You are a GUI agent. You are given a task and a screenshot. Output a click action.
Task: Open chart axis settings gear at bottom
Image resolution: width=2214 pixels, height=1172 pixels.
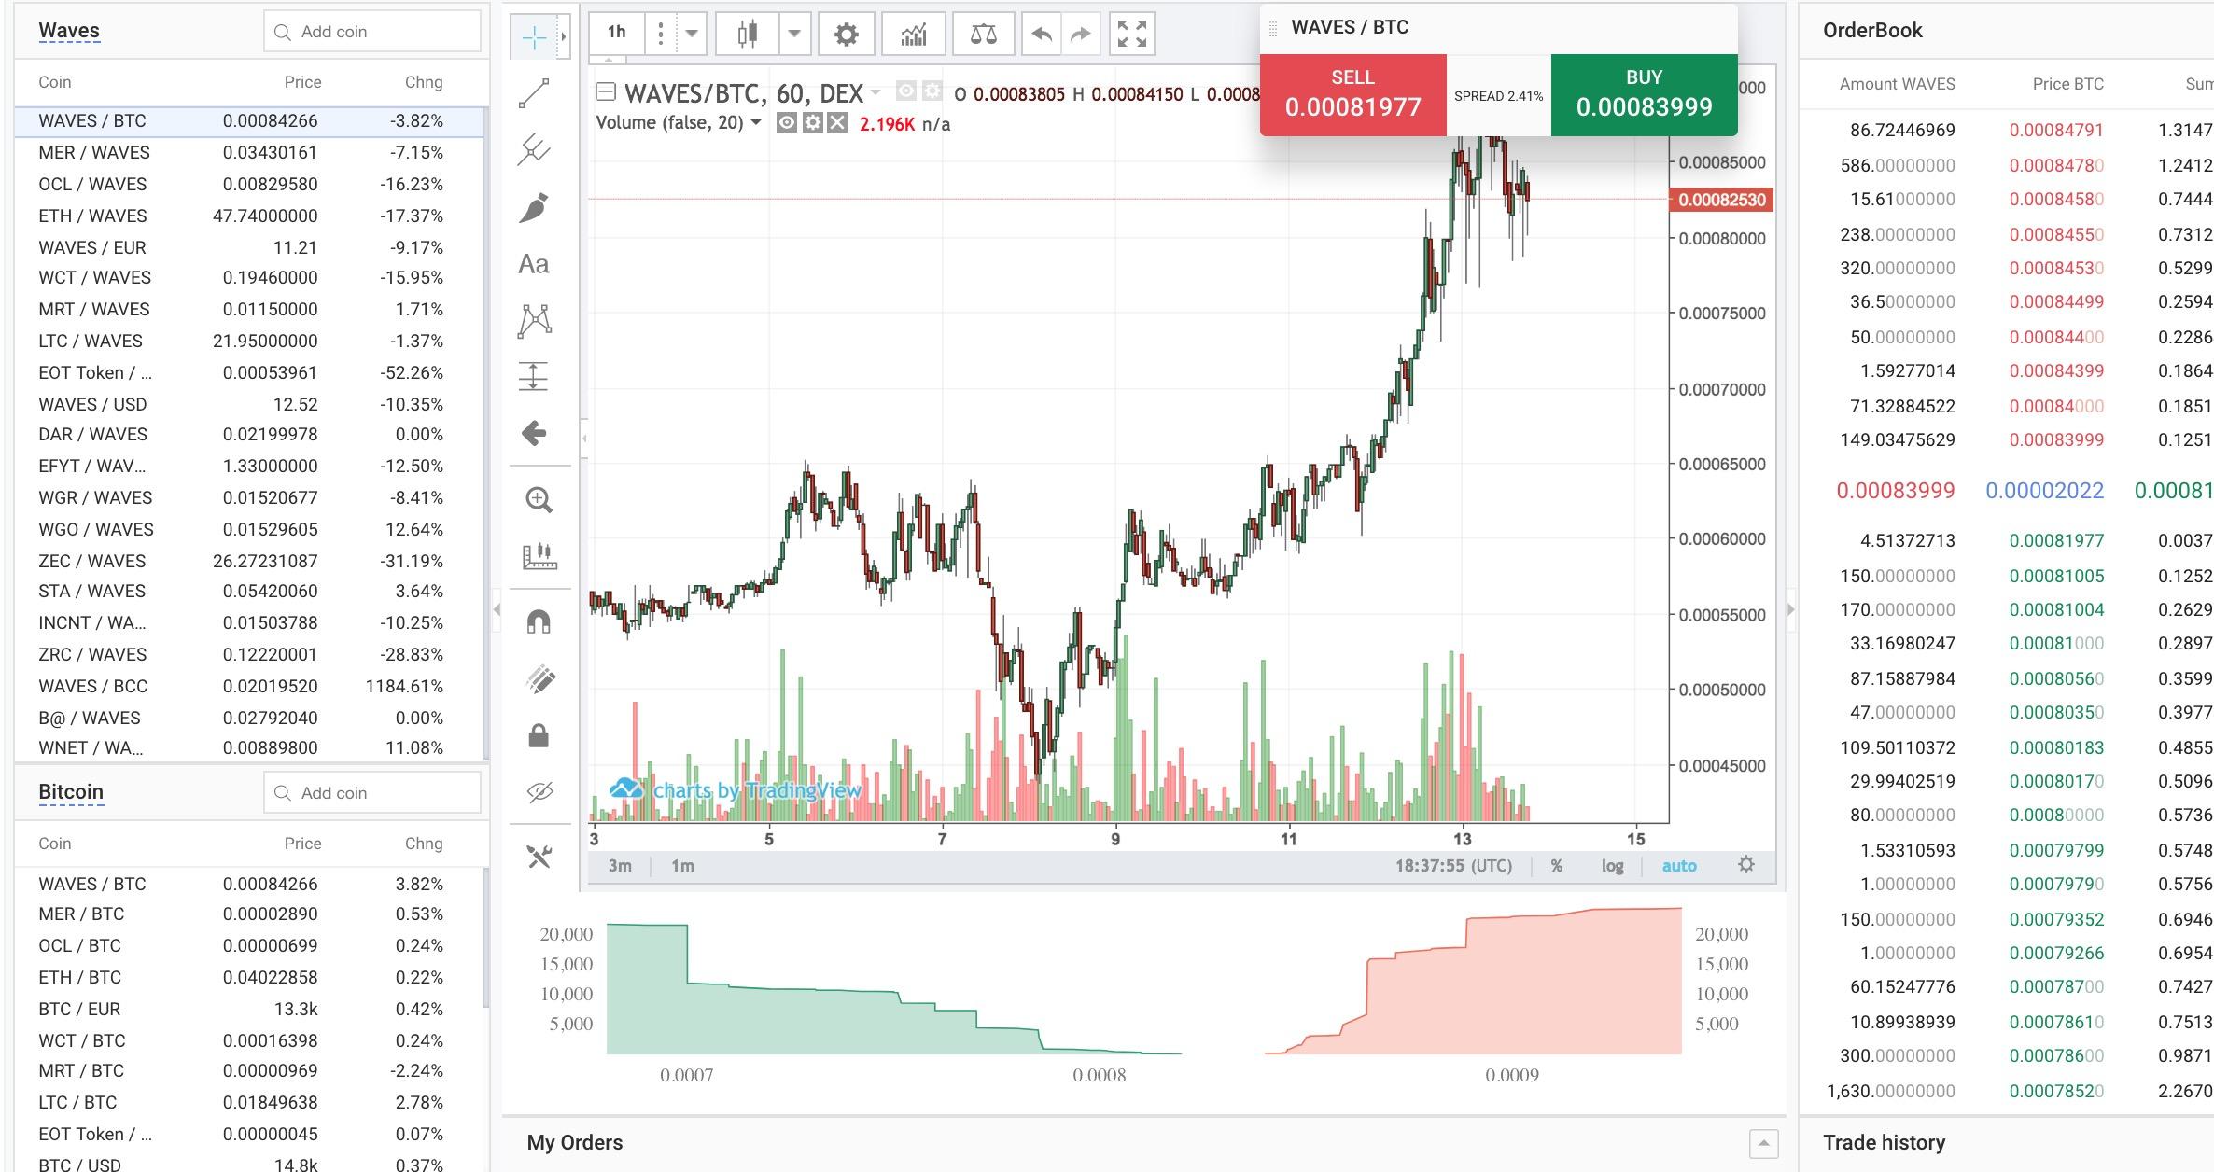[1745, 865]
